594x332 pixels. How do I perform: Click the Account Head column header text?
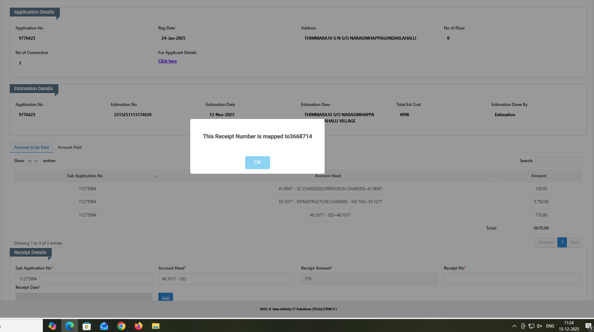(x=328, y=176)
